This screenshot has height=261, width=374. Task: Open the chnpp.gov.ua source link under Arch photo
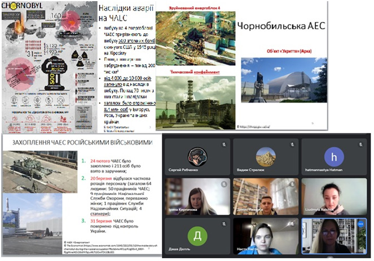(x=255, y=127)
